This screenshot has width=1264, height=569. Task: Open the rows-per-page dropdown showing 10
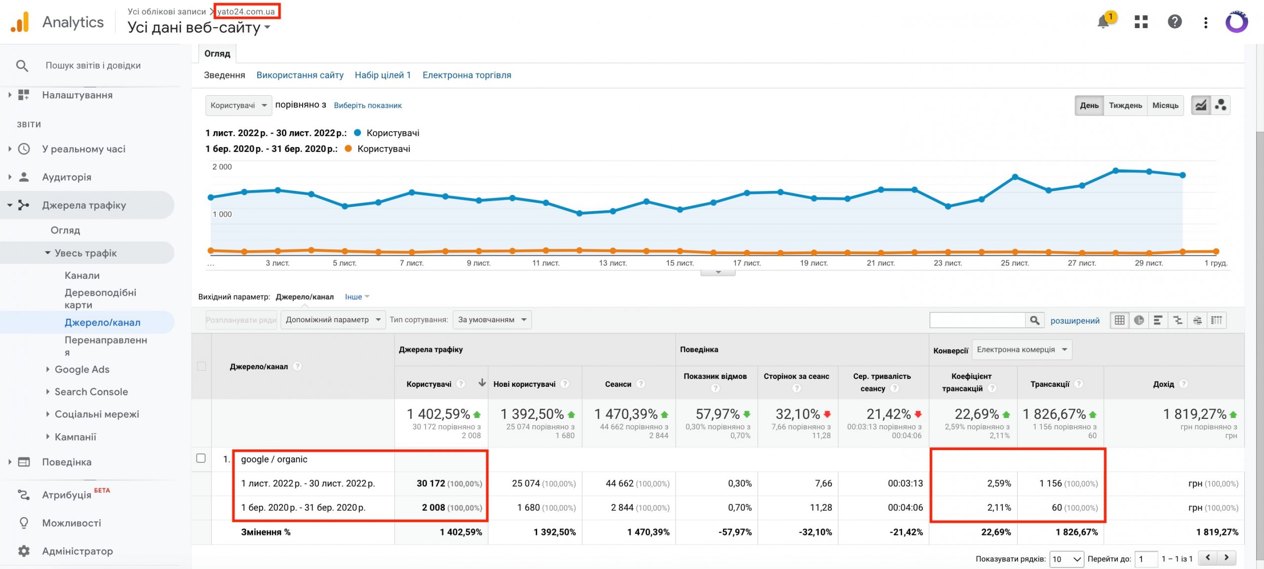click(x=1066, y=559)
